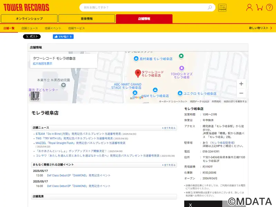This screenshot has width=276, height=207.
Task: Click the キーボード ショートカット map button
Action: [173, 101]
